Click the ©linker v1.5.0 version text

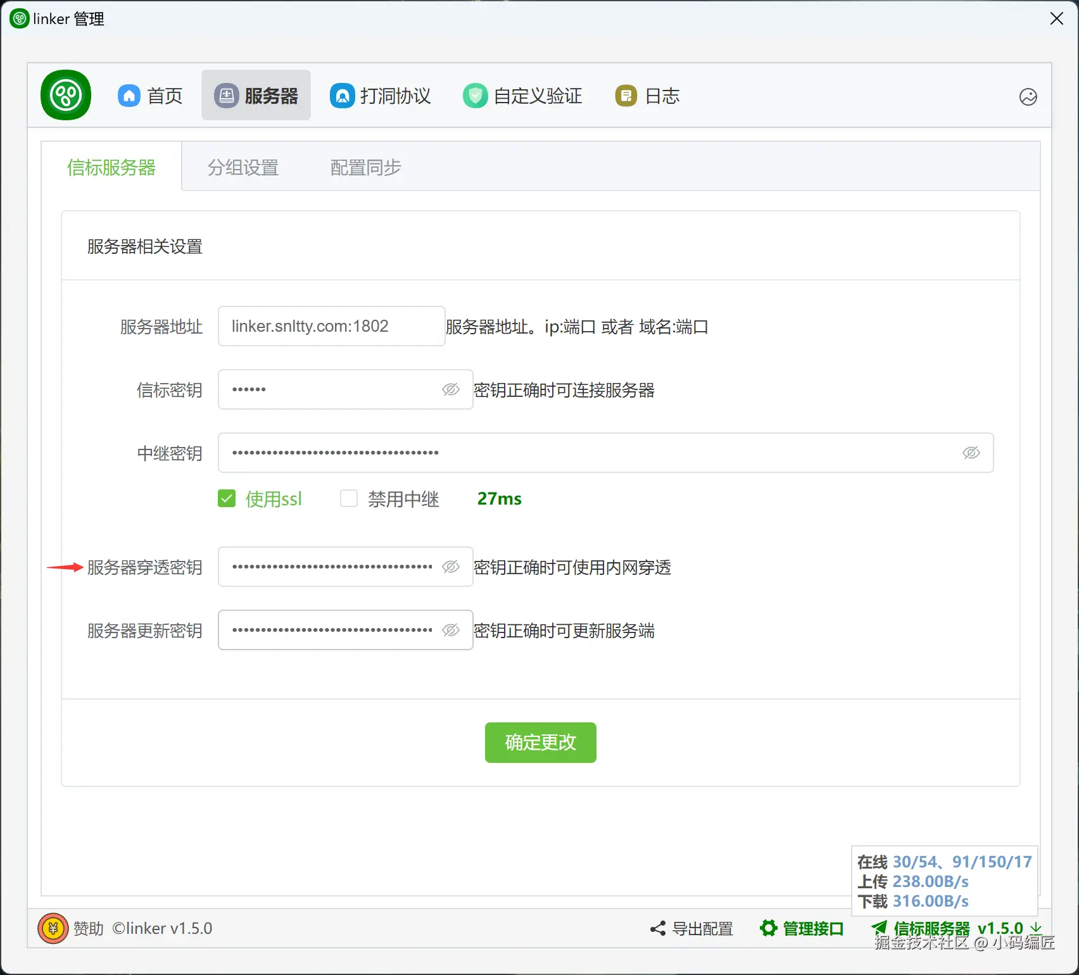162,929
